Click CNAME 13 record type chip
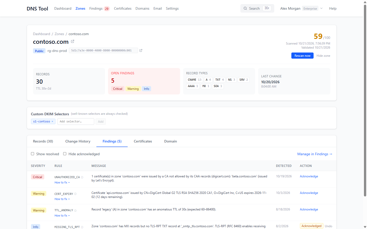The height and width of the screenshot is (229, 367). click(195, 80)
